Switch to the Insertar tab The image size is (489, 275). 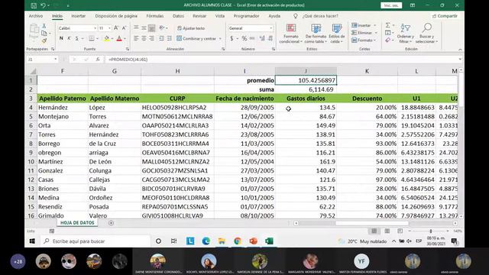click(x=78, y=16)
